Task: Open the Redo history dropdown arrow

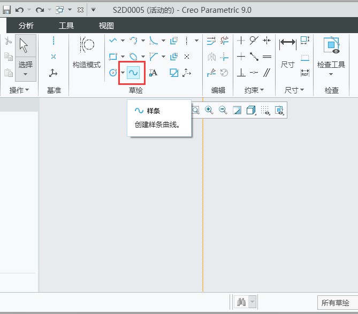Action: [x=49, y=10]
